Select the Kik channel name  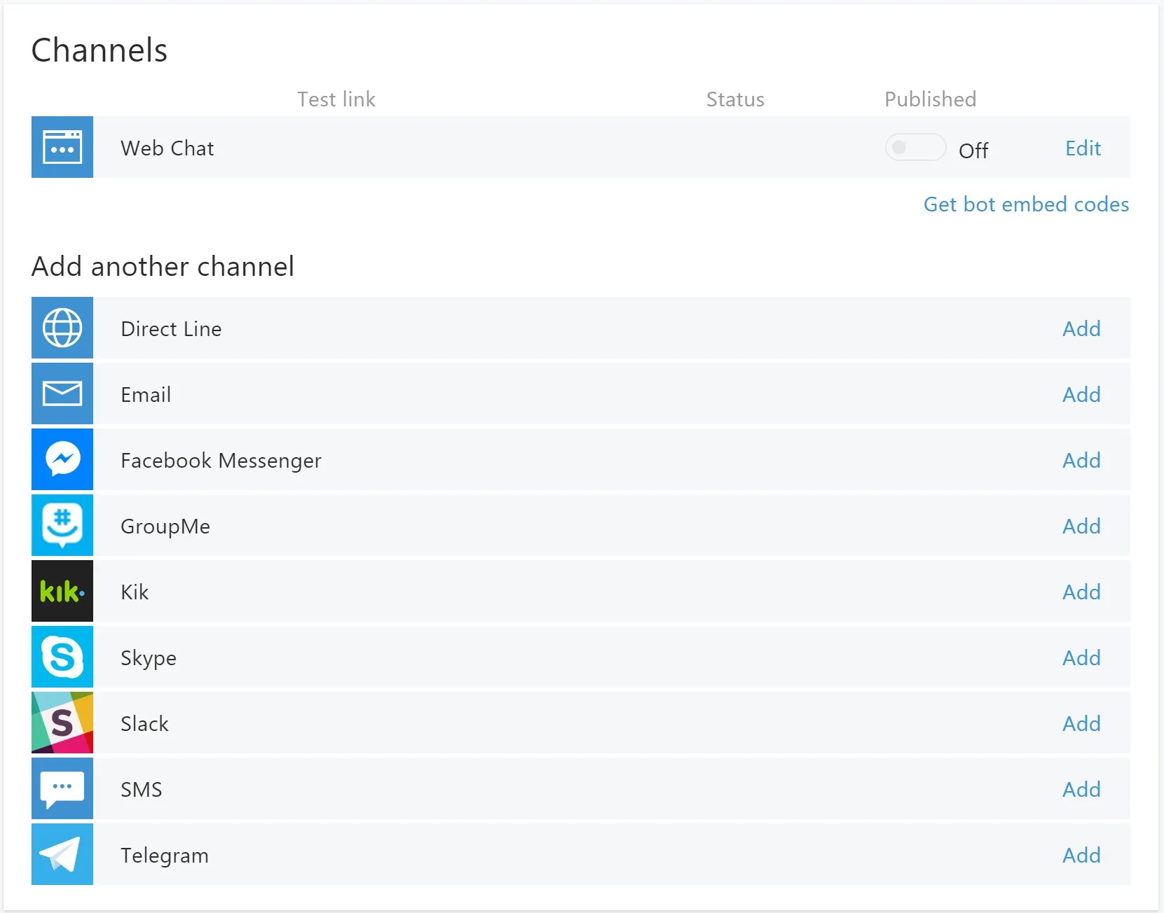point(135,592)
